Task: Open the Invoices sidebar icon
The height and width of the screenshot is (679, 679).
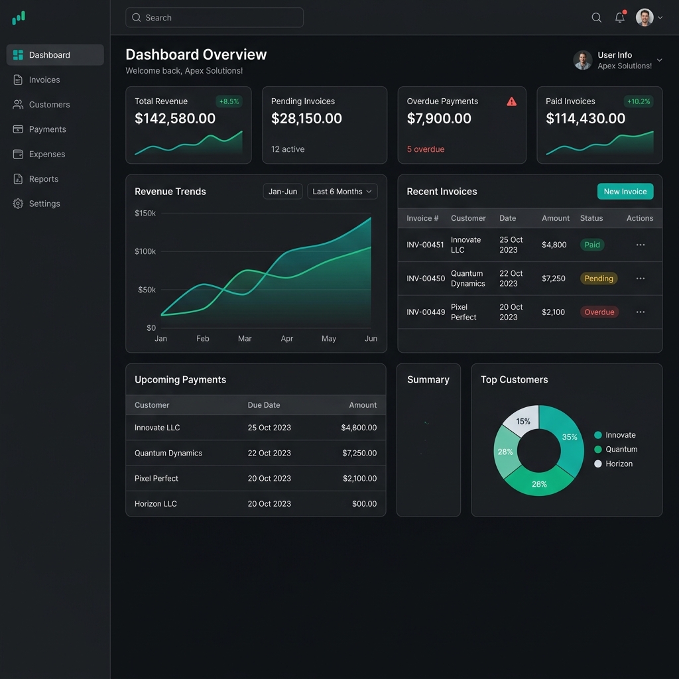Action: tap(18, 80)
